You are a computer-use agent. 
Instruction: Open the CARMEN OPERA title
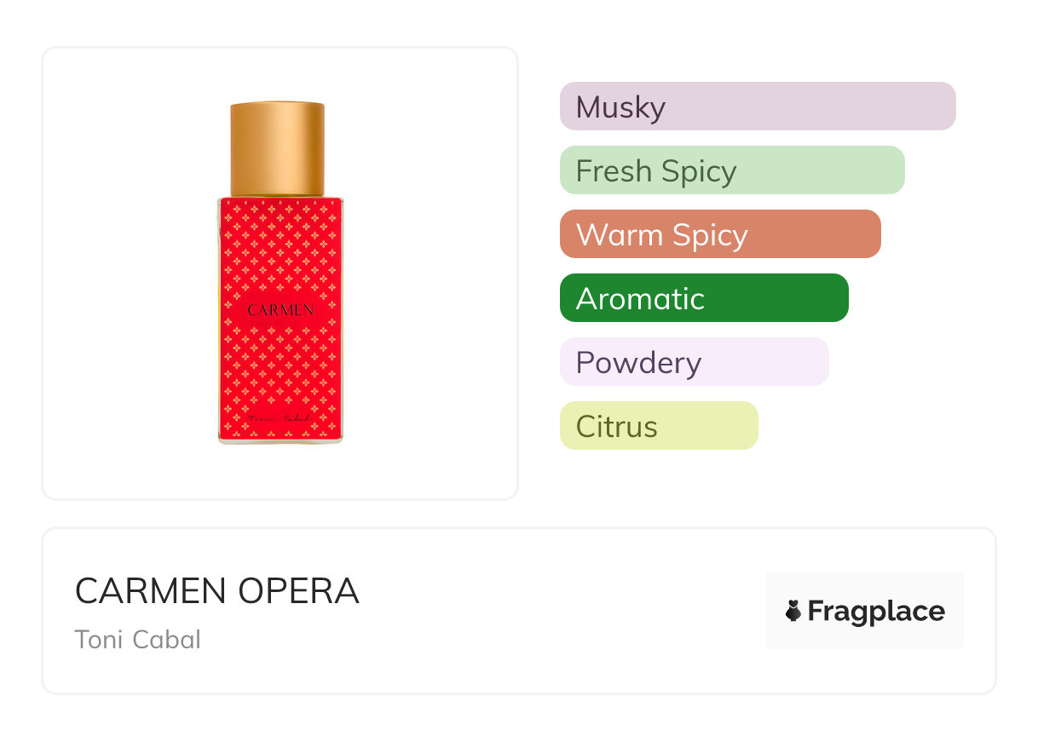coord(216,591)
